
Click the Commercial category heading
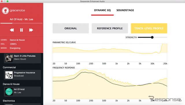click(x=9, y=67)
